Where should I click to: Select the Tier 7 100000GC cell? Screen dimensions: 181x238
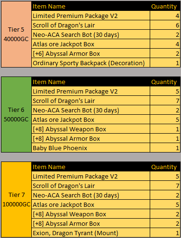click(16, 199)
